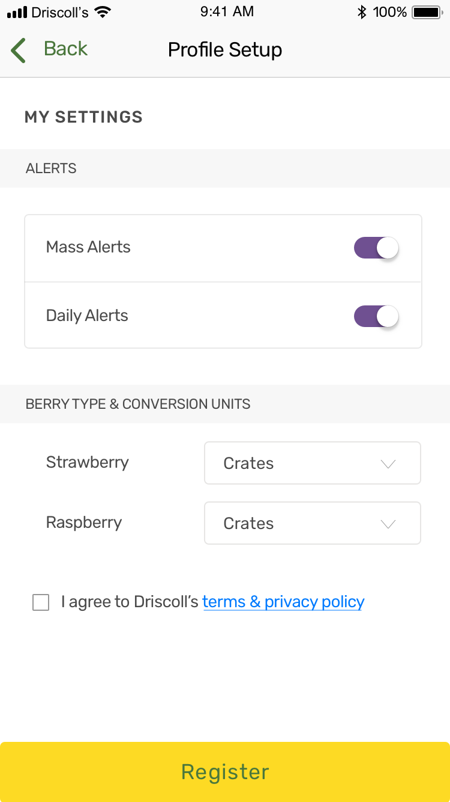Click the Strawberry dropdown chevron arrow
Image resolution: width=450 pixels, height=802 pixels.
pyautogui.click(x=388, y=464)
